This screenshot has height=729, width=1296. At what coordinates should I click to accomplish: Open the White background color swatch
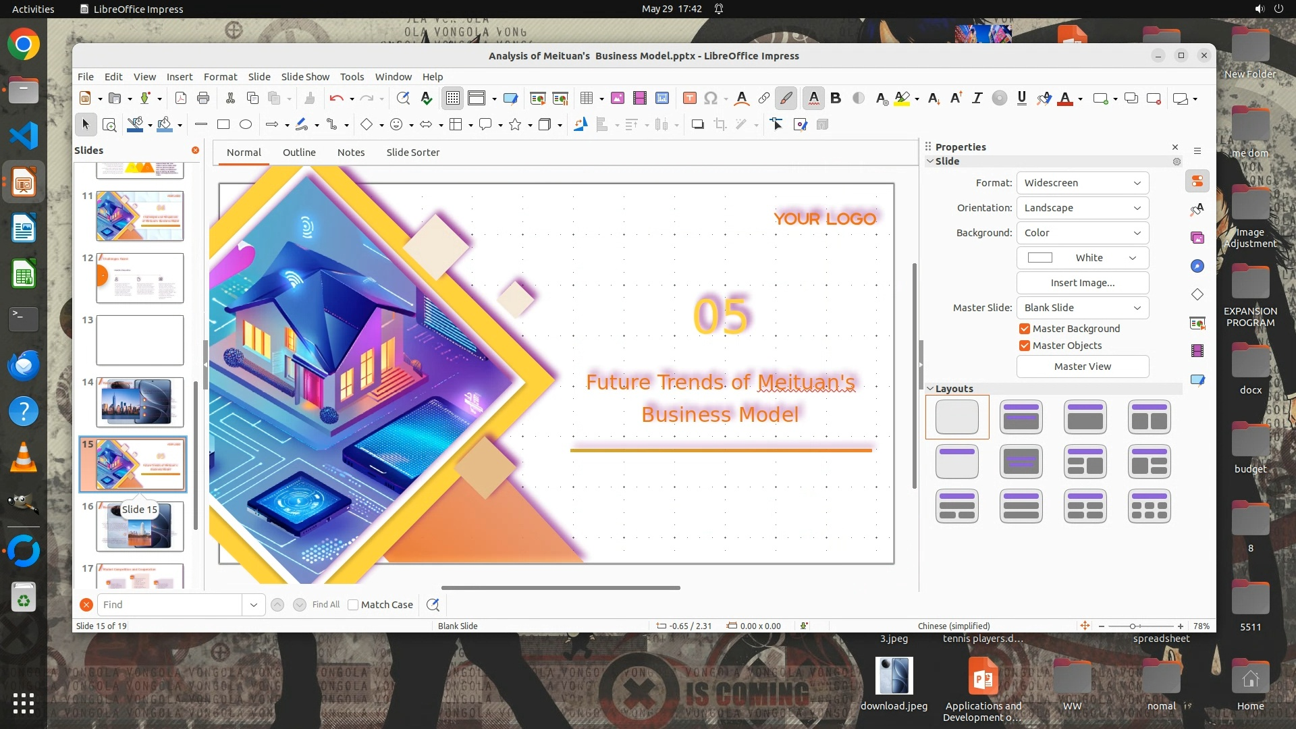[x=1082, y=258]
